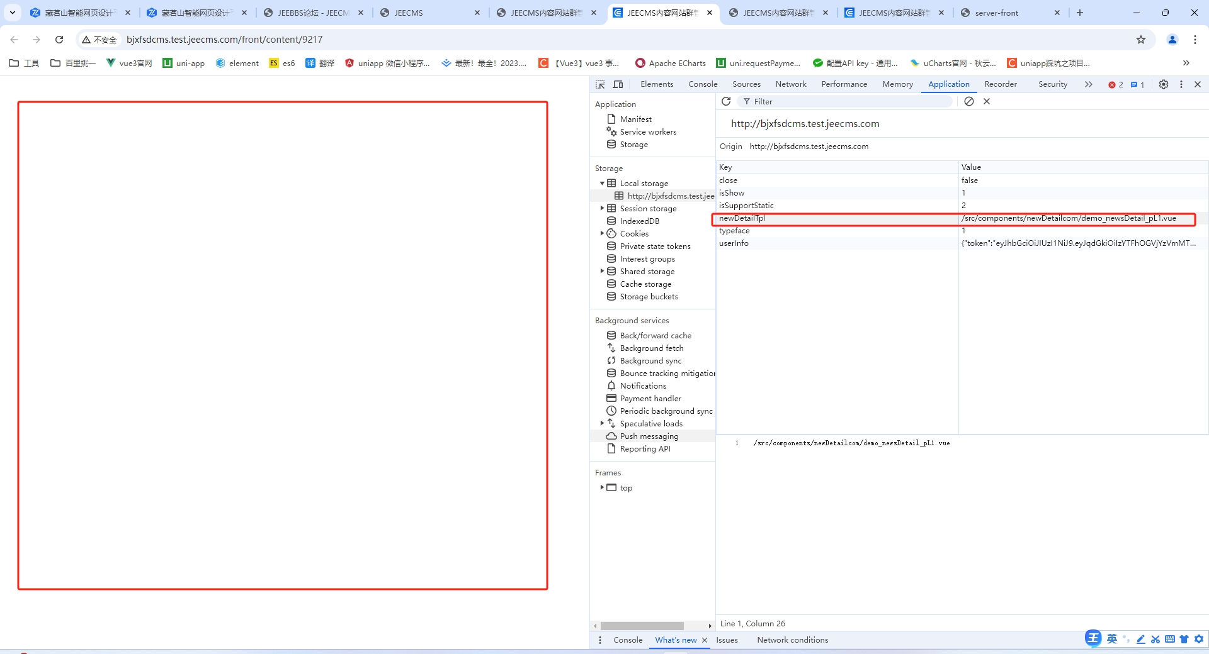Bookmark this page star icon
Screen dimensions: 1209x654
(x=1141, y=40)
